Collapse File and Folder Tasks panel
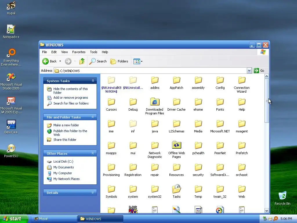 point(93,117)
